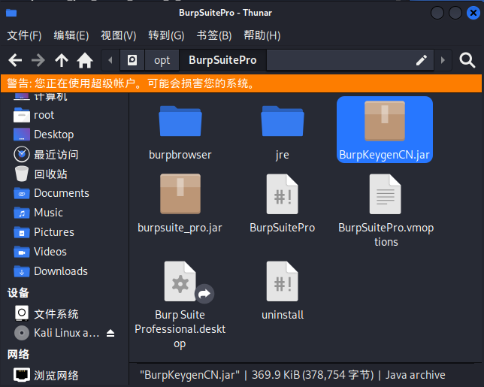Viewport: 484px width, 387px height.
Task: Click the status bar file size text
Action: (x=313, y=375)
